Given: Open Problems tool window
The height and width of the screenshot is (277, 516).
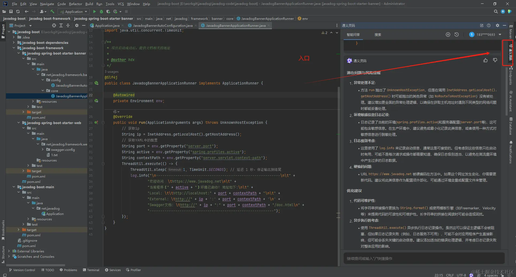Looking at the screenshot, I should 68,270.
